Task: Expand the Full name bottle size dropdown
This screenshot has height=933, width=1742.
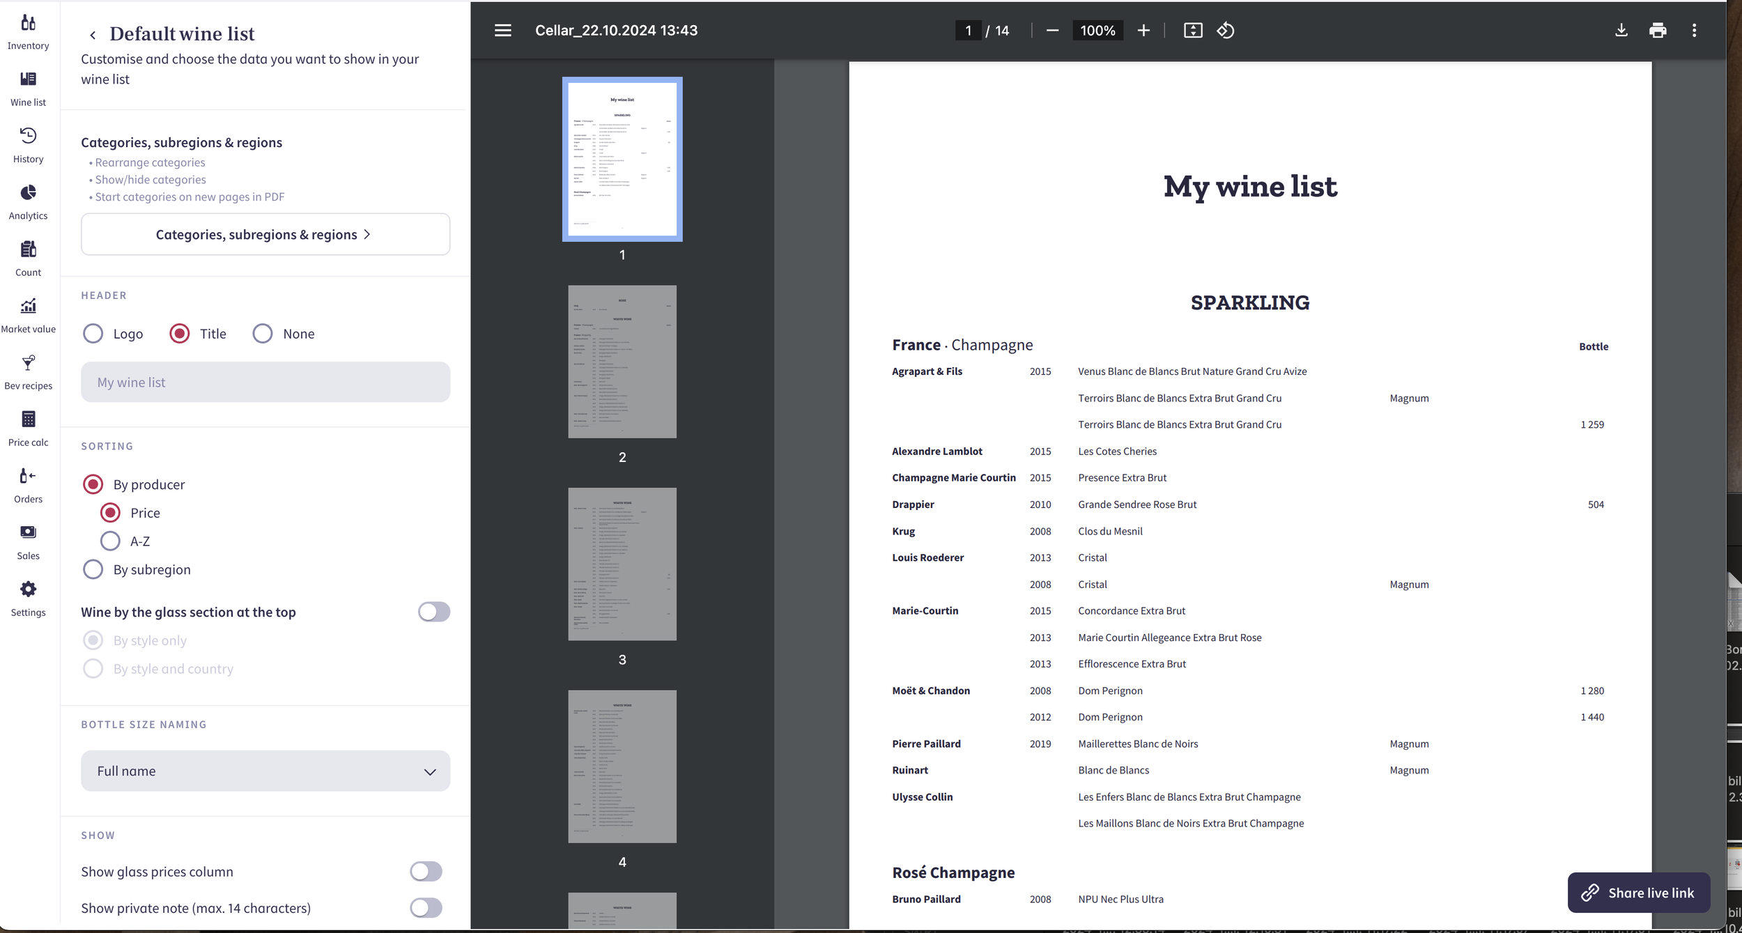Action: [x=265, y=771]
